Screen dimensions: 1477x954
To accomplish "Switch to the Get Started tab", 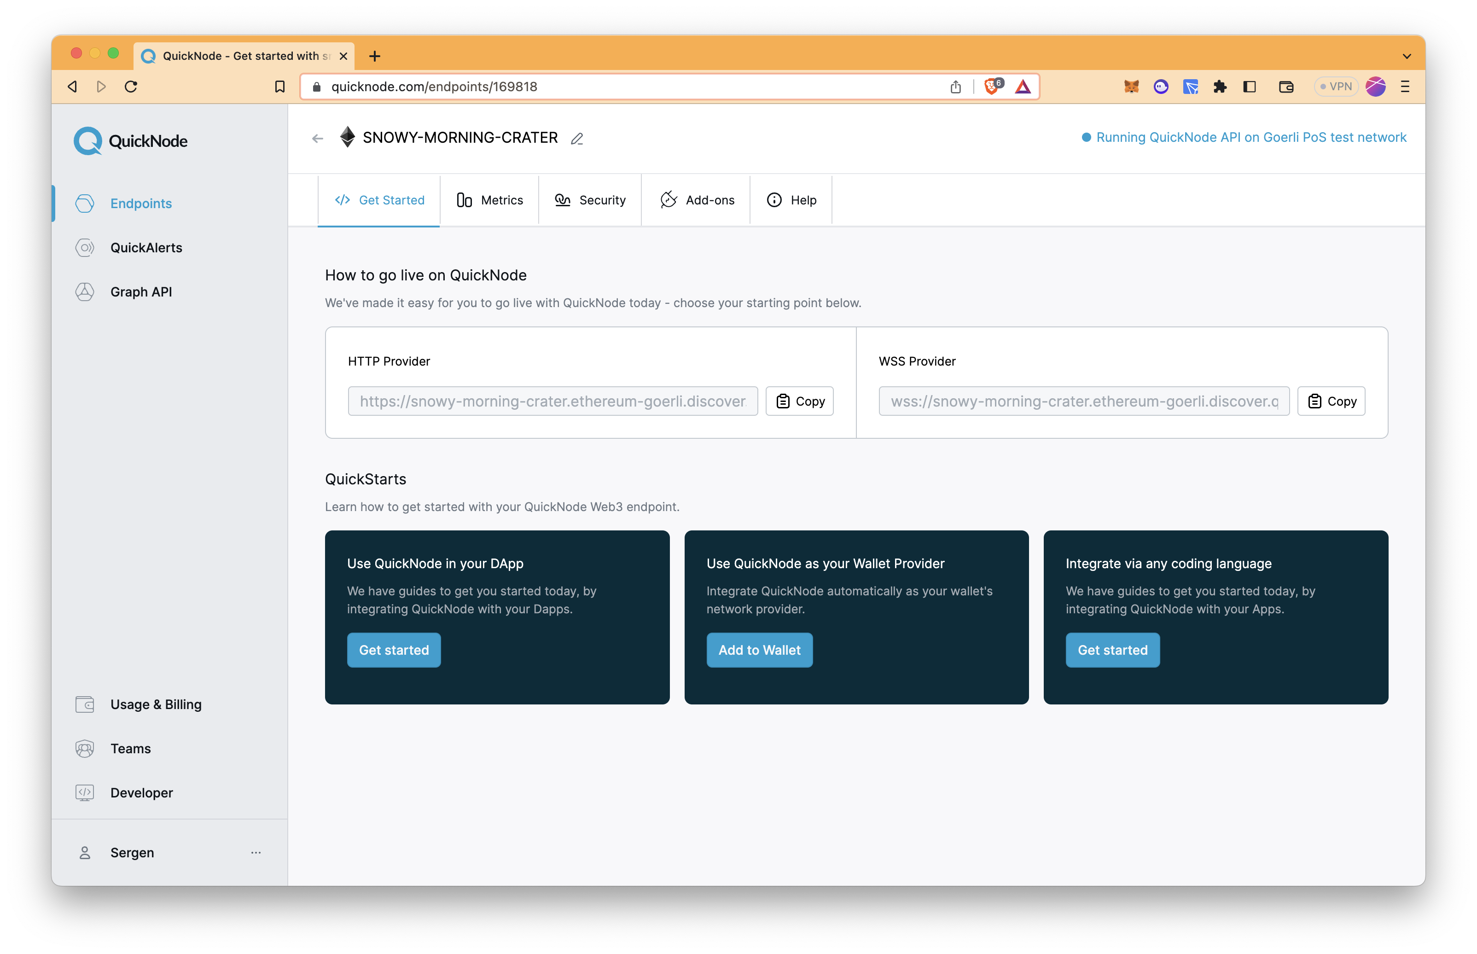I will pyautogui.click(x=379, y=200).
